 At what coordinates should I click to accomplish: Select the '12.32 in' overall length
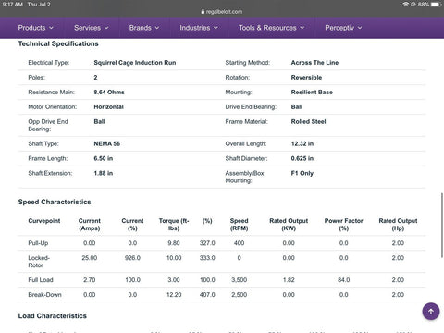[x=302, y=143]
